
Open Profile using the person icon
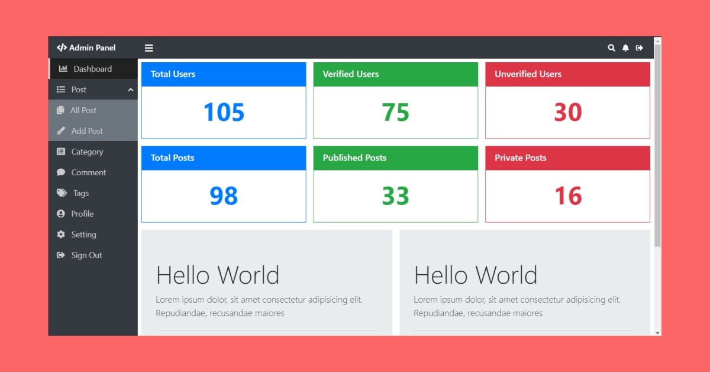tap(61, 213)
